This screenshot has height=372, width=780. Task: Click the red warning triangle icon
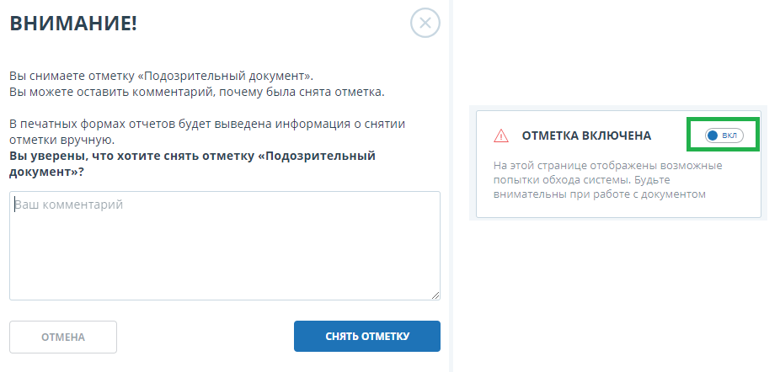click(501, 136)
